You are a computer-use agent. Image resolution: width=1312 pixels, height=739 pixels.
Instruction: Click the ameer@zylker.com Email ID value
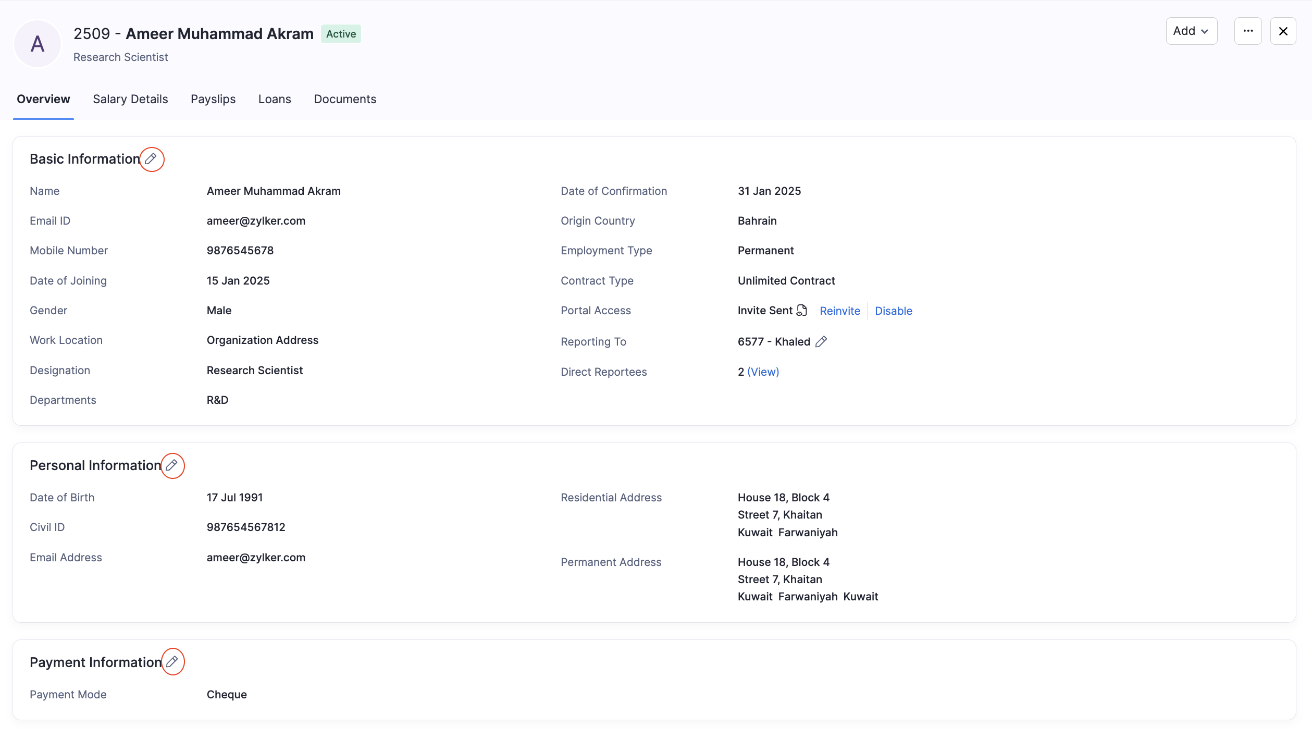point(256,221)
